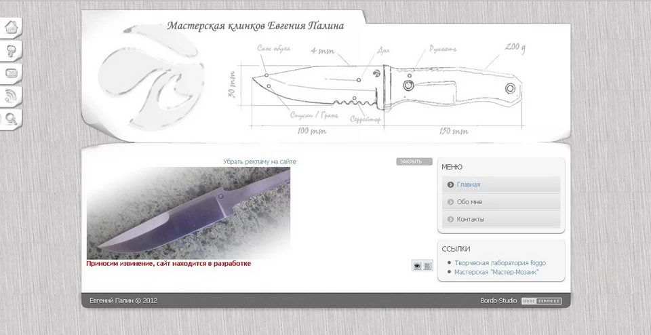The width and height of the screenshot is (651, 335).
Task: Click the uCoz Services badge in footer
Action: click(x=541, y=300)
